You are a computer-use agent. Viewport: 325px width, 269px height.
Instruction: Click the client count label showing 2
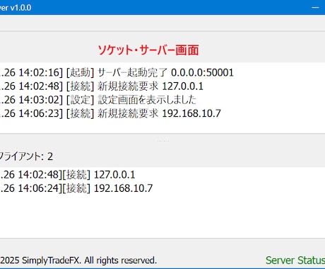tap(26, 156)
